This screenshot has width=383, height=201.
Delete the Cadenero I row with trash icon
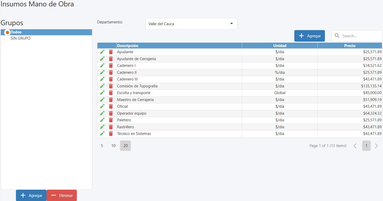111,66
